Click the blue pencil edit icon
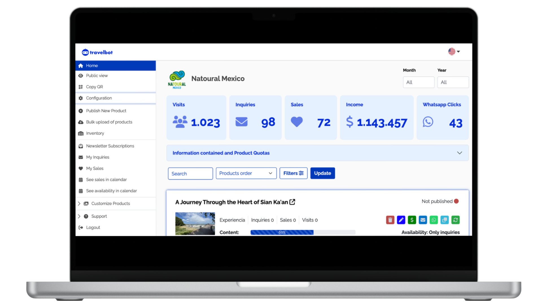542x304 pixels. point(401,220)
